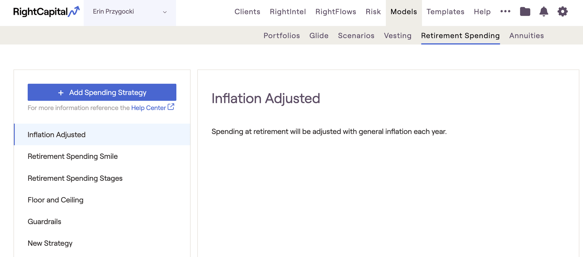Click the RightCapital logo
Viewport: 583px width, 257px height.
tap(46, 12)
